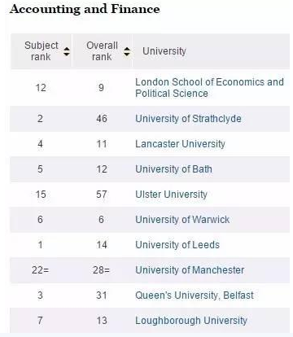
Task: Open Queen's University, Belfast link
Action: click(x=195, y=295)
